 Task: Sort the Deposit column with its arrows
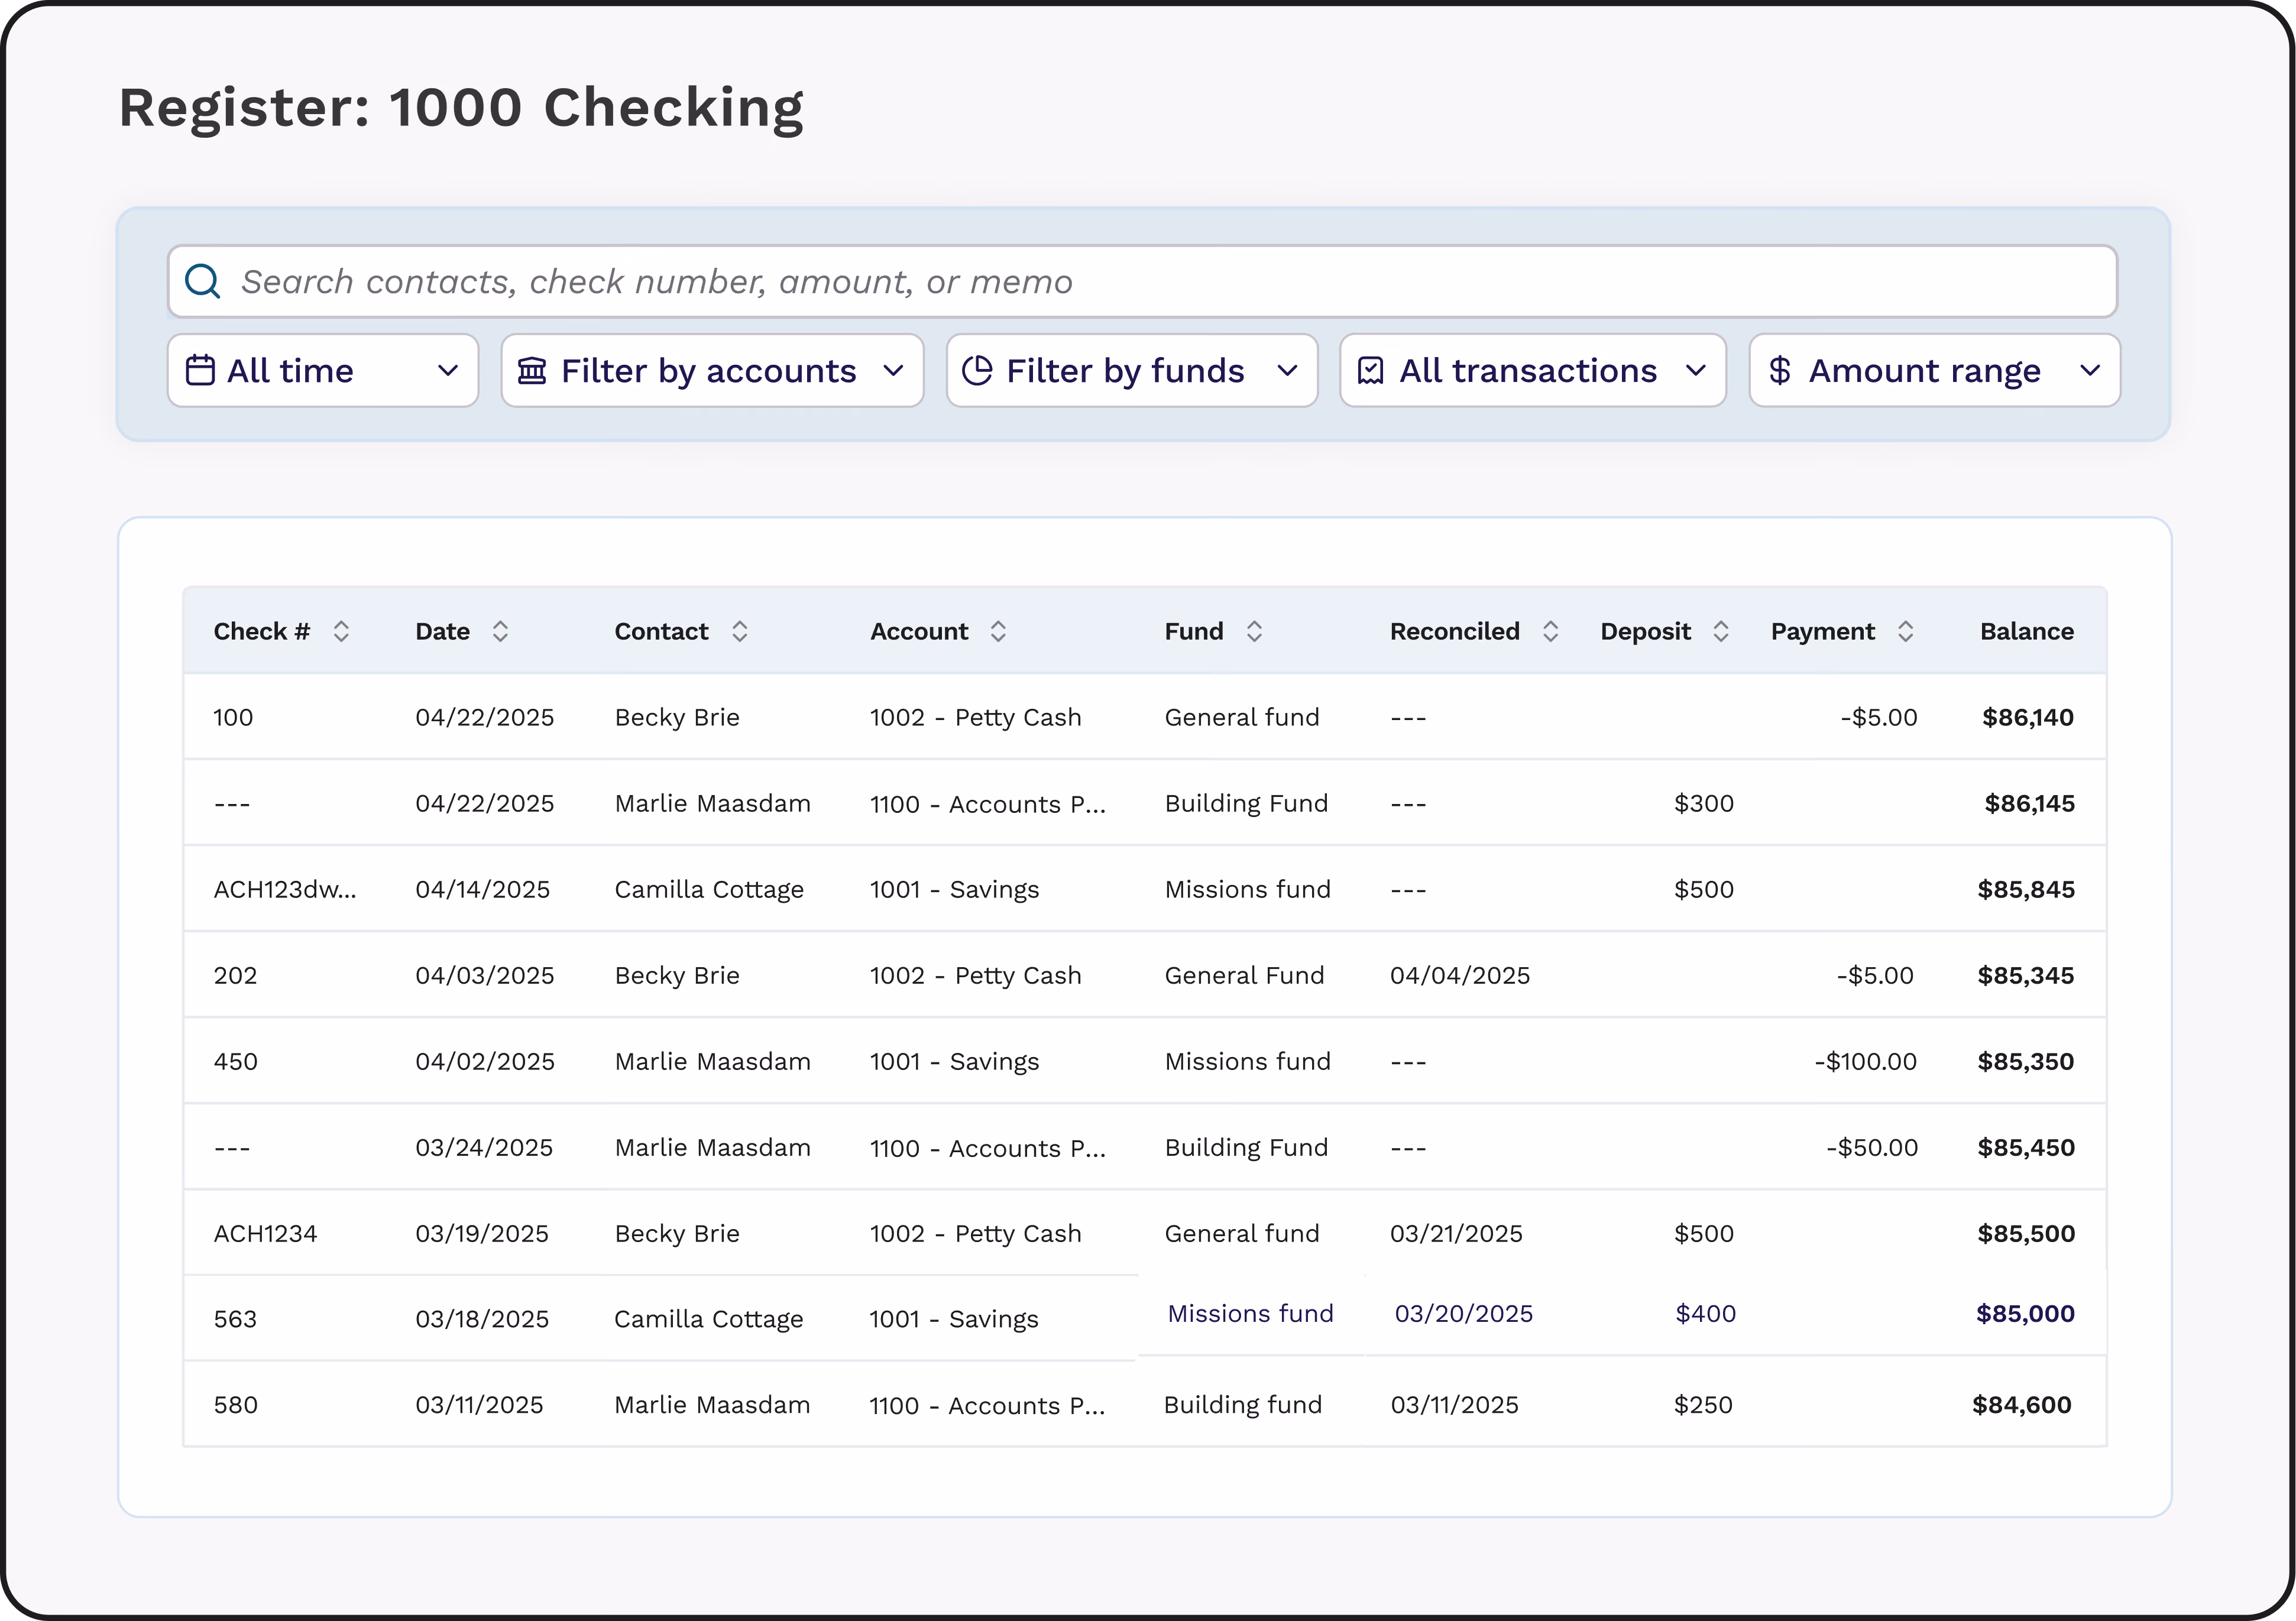click(x=1721, y=631)
